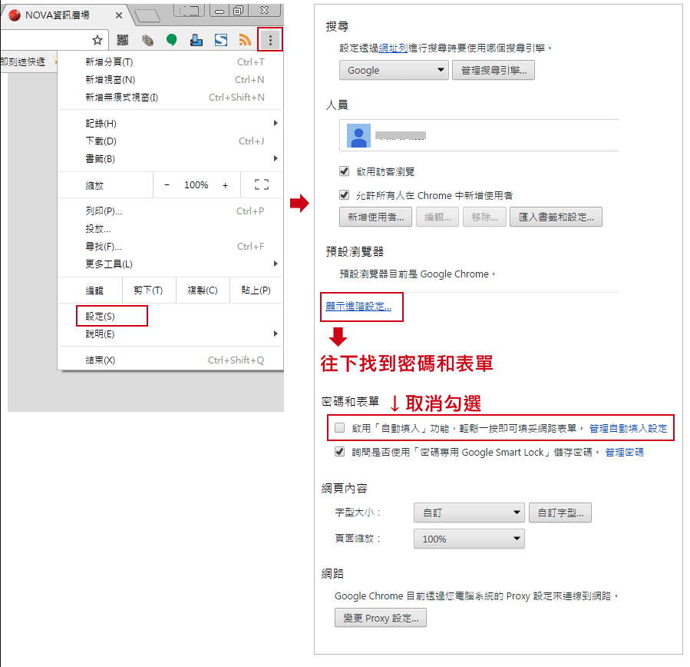Zoom in with the plus button
The height and width of the screenshot is (667, 690).
coord(226,185)
